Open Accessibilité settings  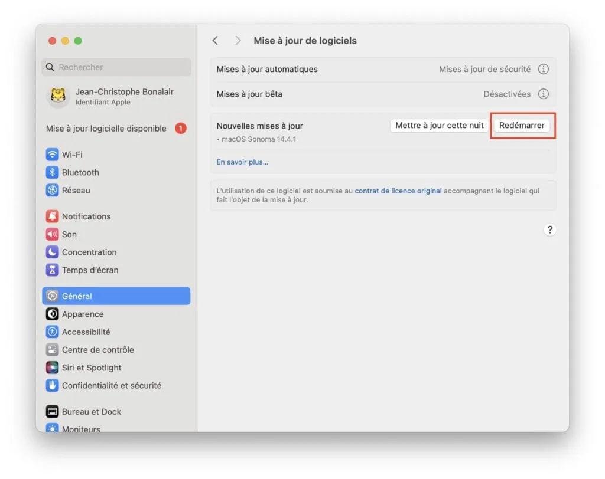[x=86, y=332]
